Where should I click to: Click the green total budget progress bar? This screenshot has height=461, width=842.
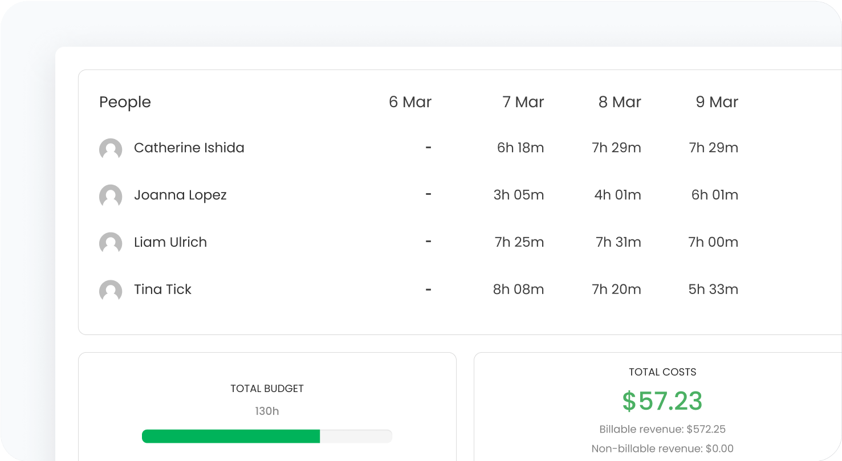coord(267,436)
